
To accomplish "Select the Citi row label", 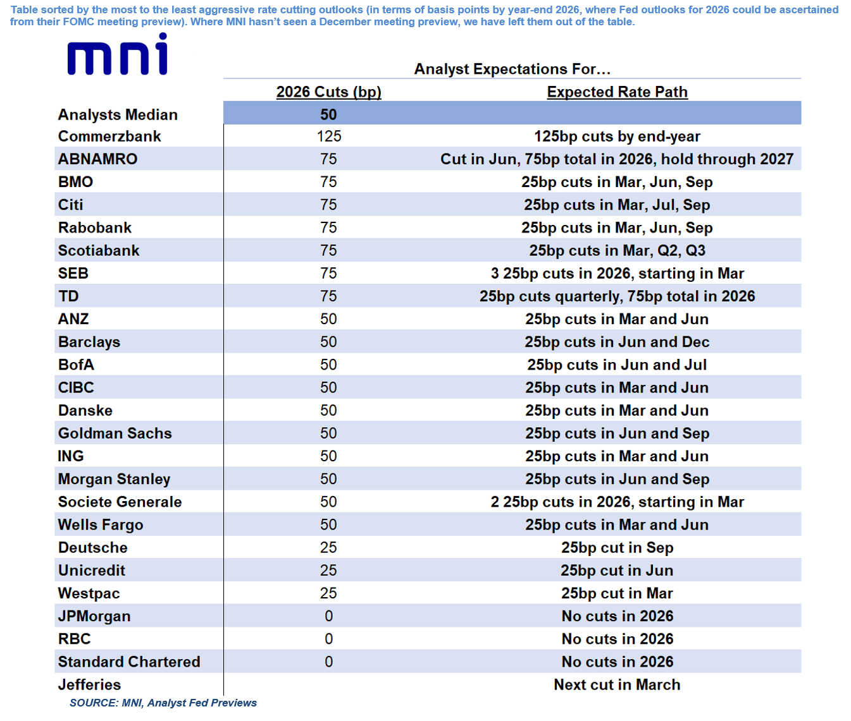I will pos(71,205).
